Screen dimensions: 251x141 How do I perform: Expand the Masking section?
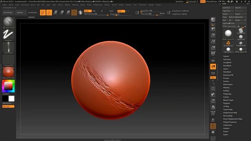(226, 88)
